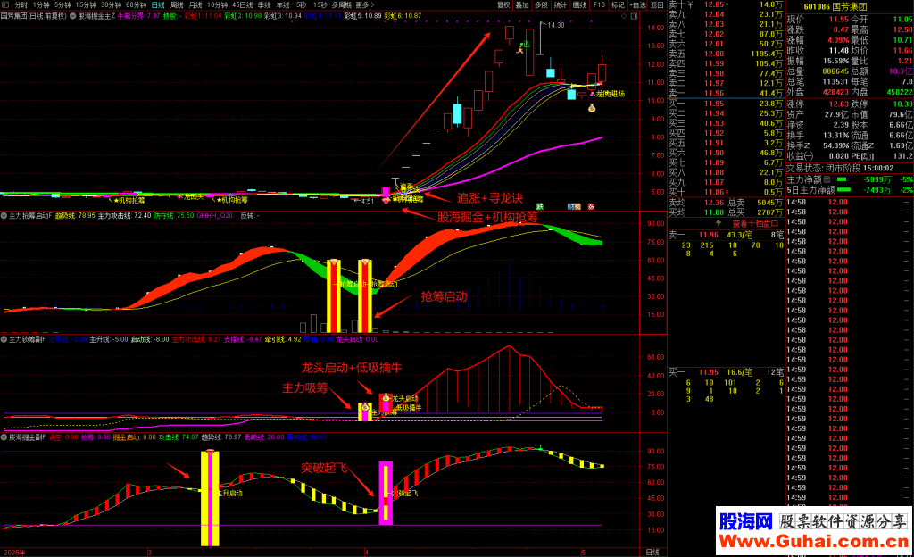Expand the 股海掘金主Z indicator dropdown
Viewport: 914px width, 557px height.
tap(73, 16)
